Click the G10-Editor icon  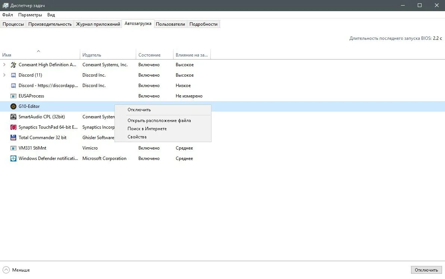(13, 106)
